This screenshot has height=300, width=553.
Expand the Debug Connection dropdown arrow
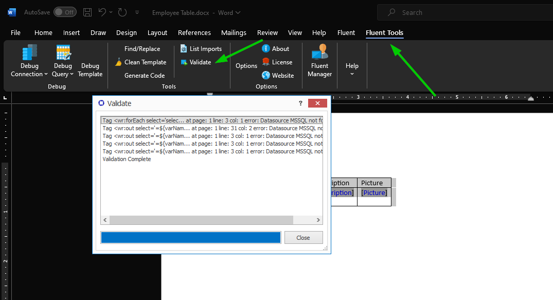(x=46, y=74)
